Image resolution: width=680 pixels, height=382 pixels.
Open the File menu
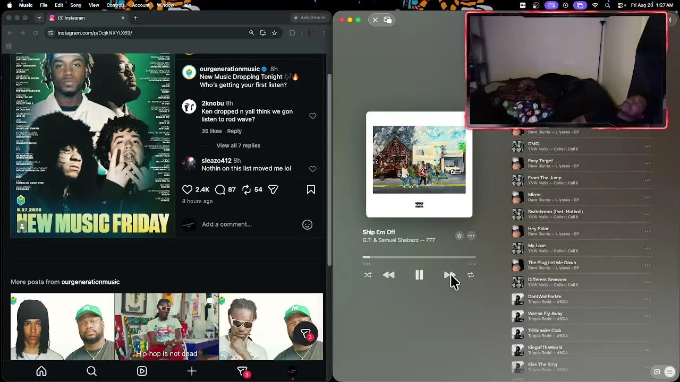44,5
